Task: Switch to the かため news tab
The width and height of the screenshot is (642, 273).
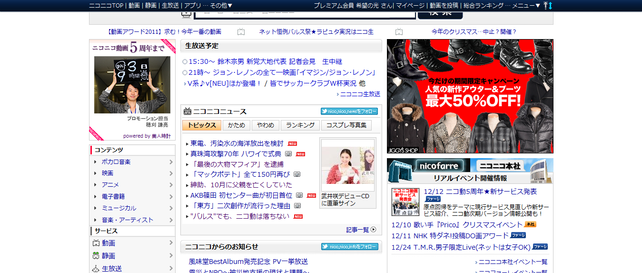Action: click(x=237, y=125)
